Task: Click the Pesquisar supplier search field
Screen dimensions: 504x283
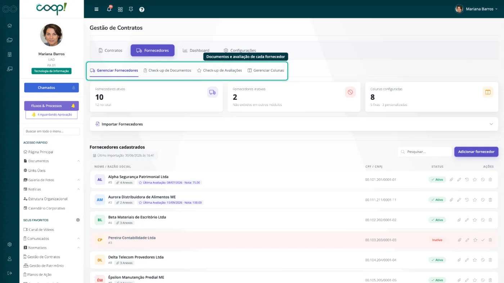Action: pyautogui.click(x=425, y=152)
